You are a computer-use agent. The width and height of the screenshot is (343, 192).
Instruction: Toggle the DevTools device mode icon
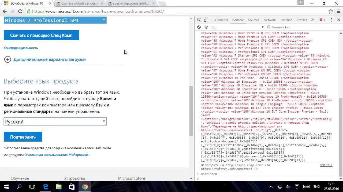(x=206, y=20)
